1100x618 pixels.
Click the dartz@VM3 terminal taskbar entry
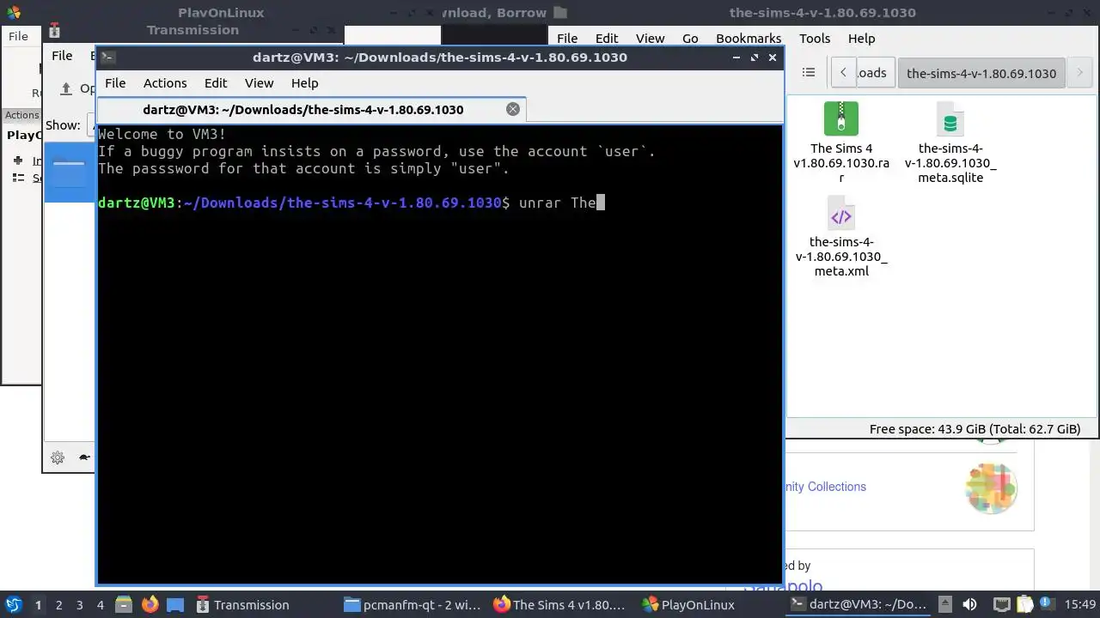point(859,605)
